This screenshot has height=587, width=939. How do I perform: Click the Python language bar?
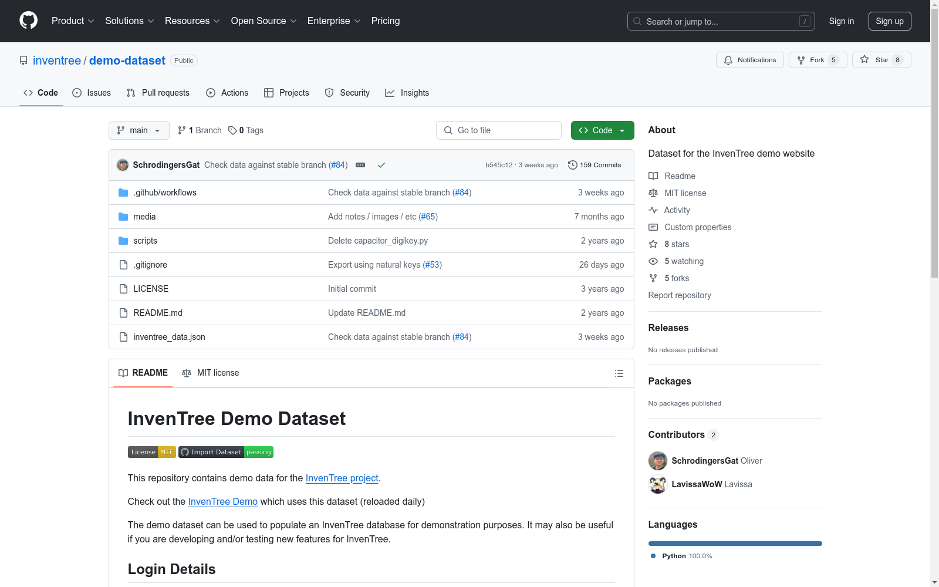click(735, 544)
